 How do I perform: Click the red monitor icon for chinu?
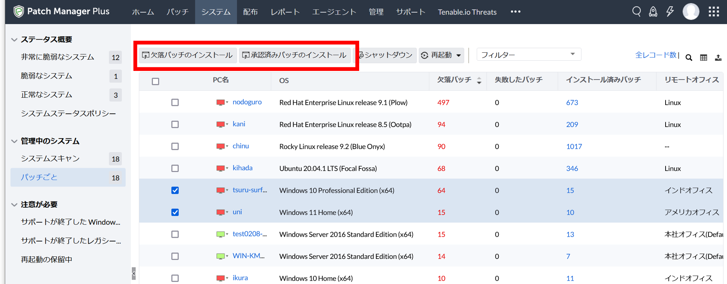(x=220, y=147)
